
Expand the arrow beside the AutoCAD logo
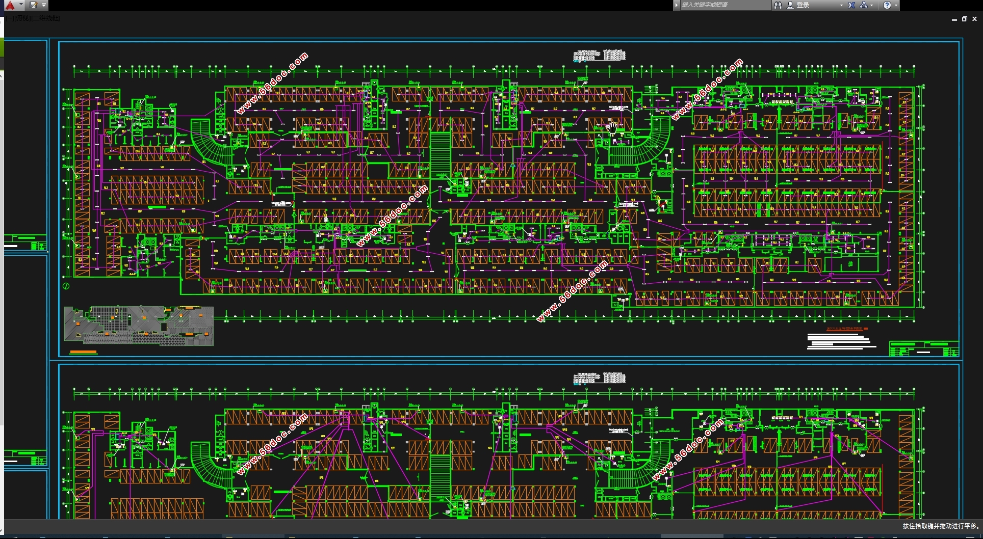click(x=21, y=5)
